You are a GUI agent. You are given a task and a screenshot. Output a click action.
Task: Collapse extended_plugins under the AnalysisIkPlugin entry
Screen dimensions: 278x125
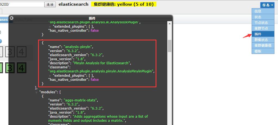click(x=50, y=27)
